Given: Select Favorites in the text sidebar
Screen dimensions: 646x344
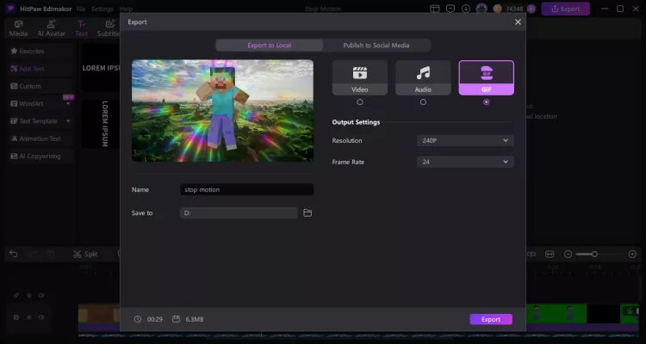Looking at the screenshot, I should pos(40,51).
